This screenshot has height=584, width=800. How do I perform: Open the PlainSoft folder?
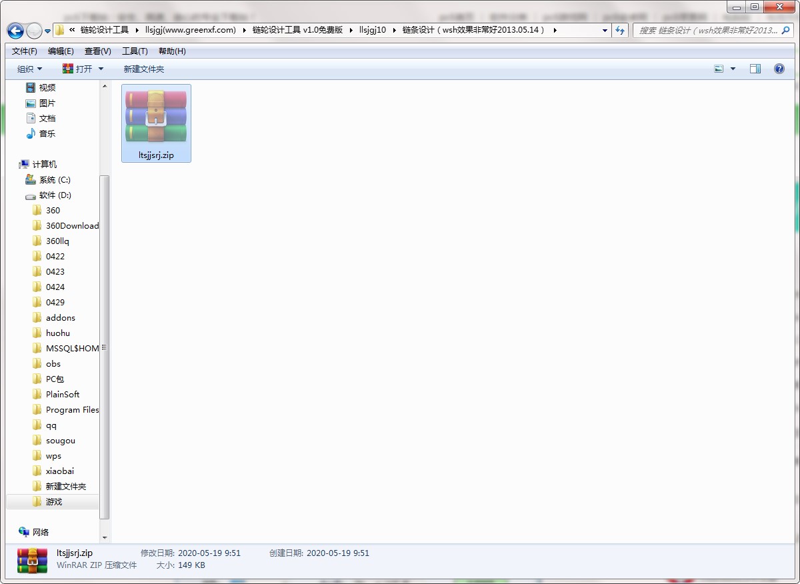pos(56,394)
